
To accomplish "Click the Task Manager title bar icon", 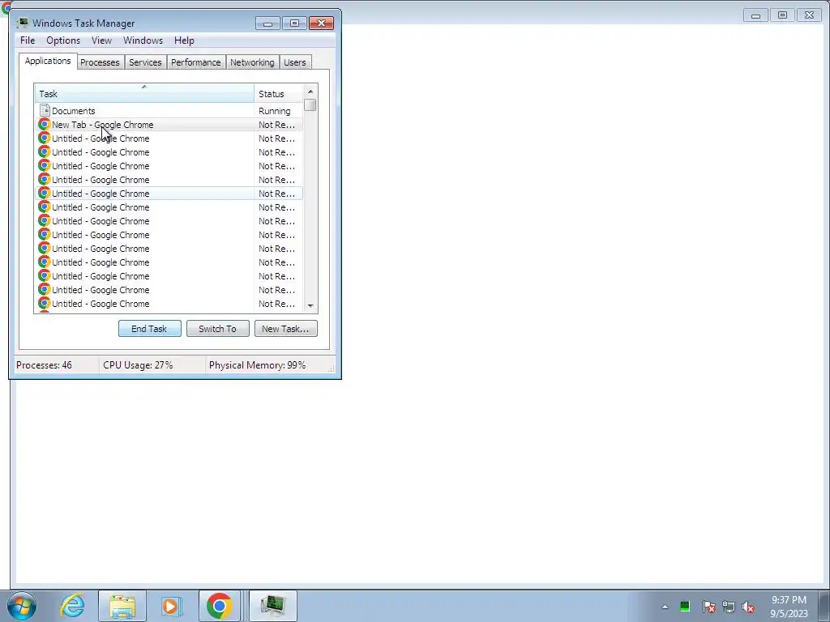I will point(22,23).
